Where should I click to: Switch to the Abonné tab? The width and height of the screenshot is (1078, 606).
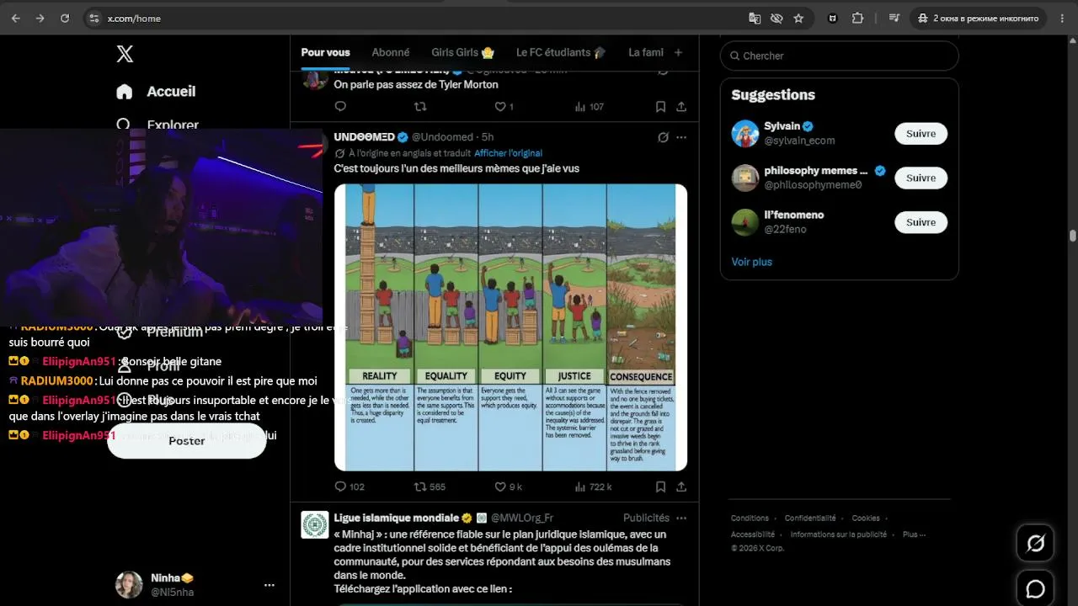tap(391, 52)
